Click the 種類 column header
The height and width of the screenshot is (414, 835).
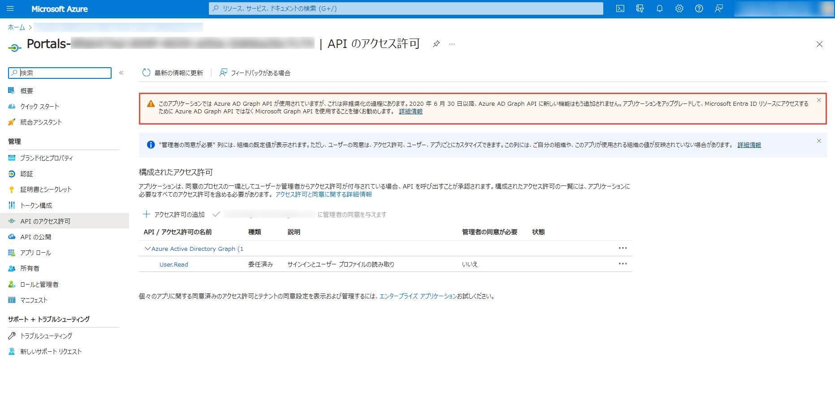click(255, 232)
